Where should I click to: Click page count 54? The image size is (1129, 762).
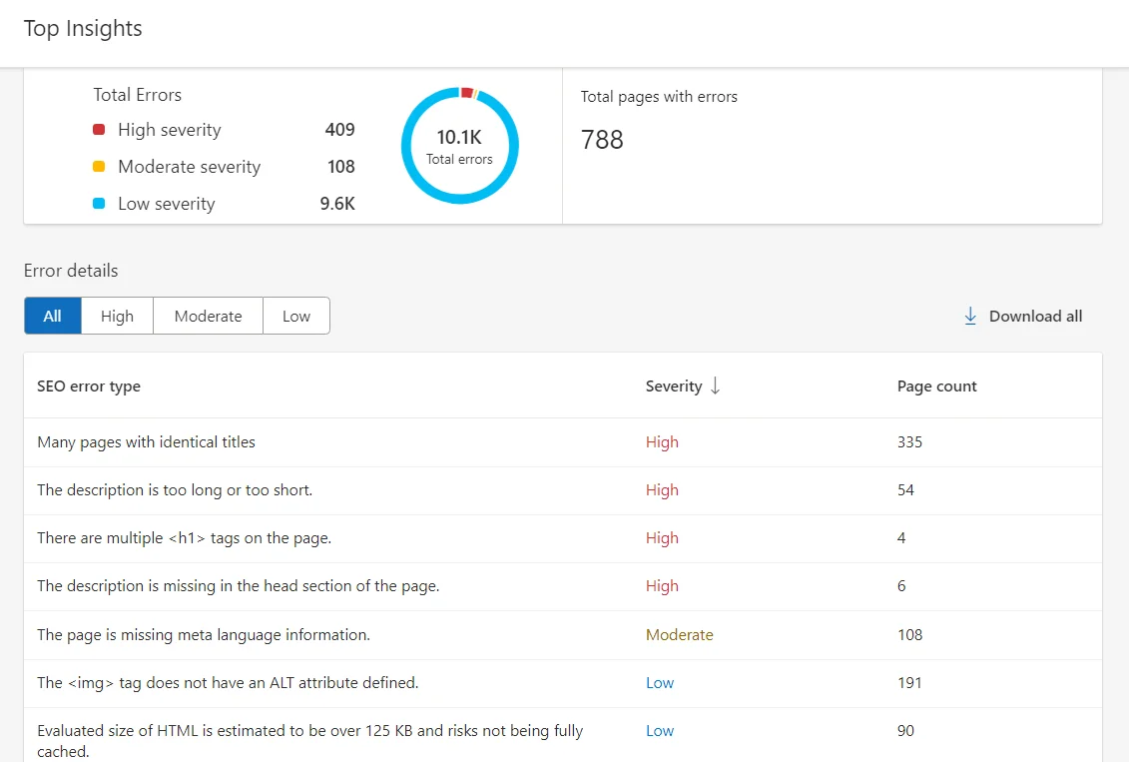pyautogui.click(x=905, y=489)
